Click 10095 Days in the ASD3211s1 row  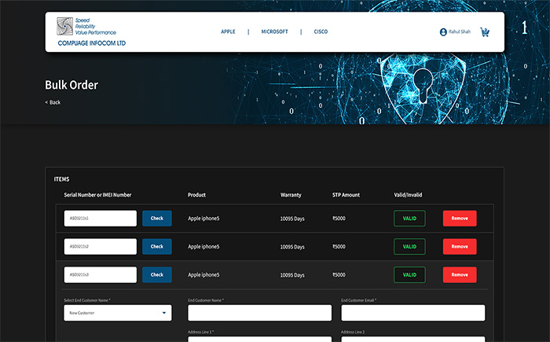point(292,219)
